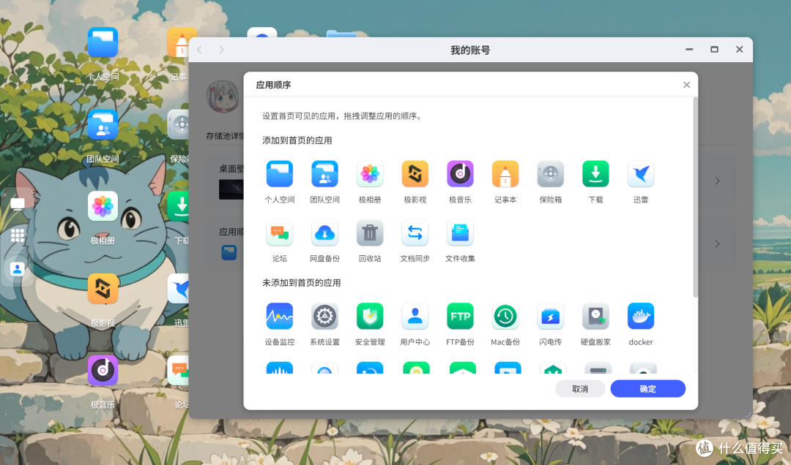Expand the 桌面壁纸 row chevron
This screenshot has width=791, height=465.
[717, 181]
